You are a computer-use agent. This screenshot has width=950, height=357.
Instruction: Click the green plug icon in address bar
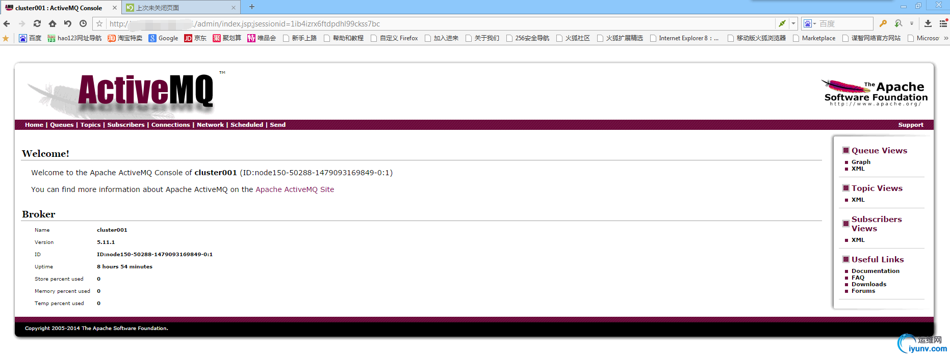[782, 23]
